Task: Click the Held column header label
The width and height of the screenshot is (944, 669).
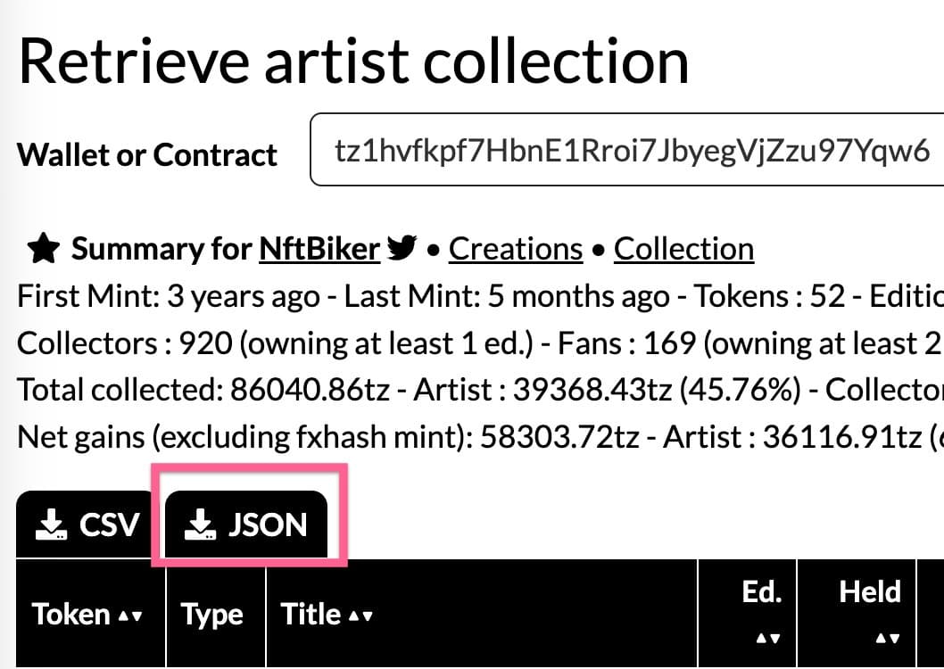Action: 870,592
